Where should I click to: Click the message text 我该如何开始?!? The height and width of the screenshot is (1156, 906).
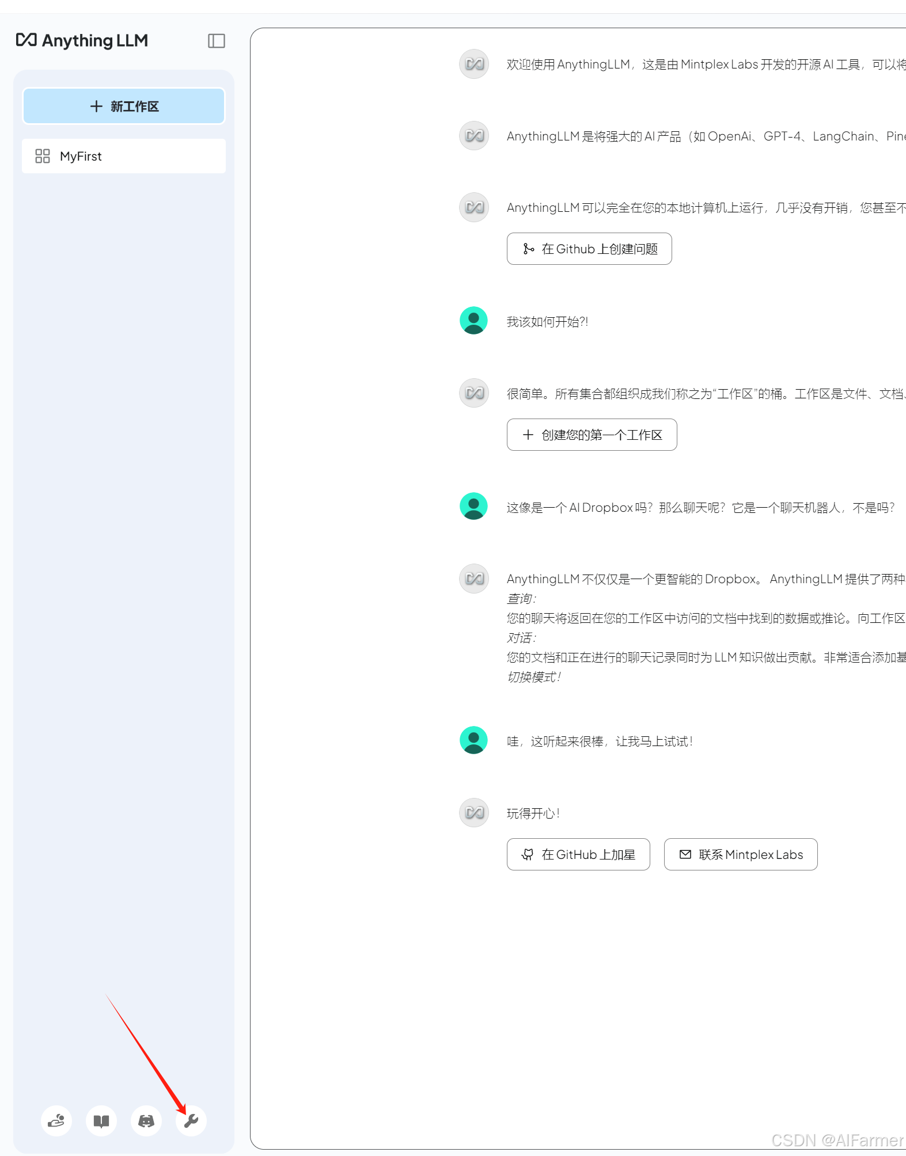(547, 322)
